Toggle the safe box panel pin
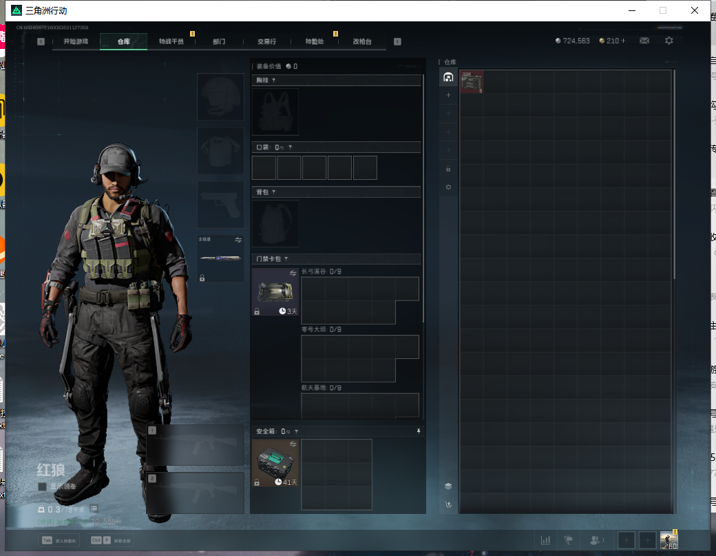This screenshot has height=556, width=716. tap(419, 431)
